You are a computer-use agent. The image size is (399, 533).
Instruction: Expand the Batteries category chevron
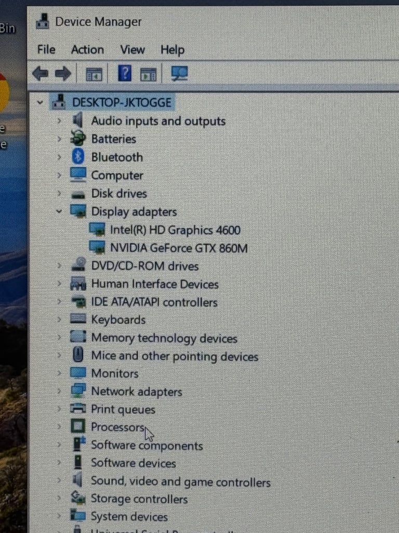tap(59, 138)
